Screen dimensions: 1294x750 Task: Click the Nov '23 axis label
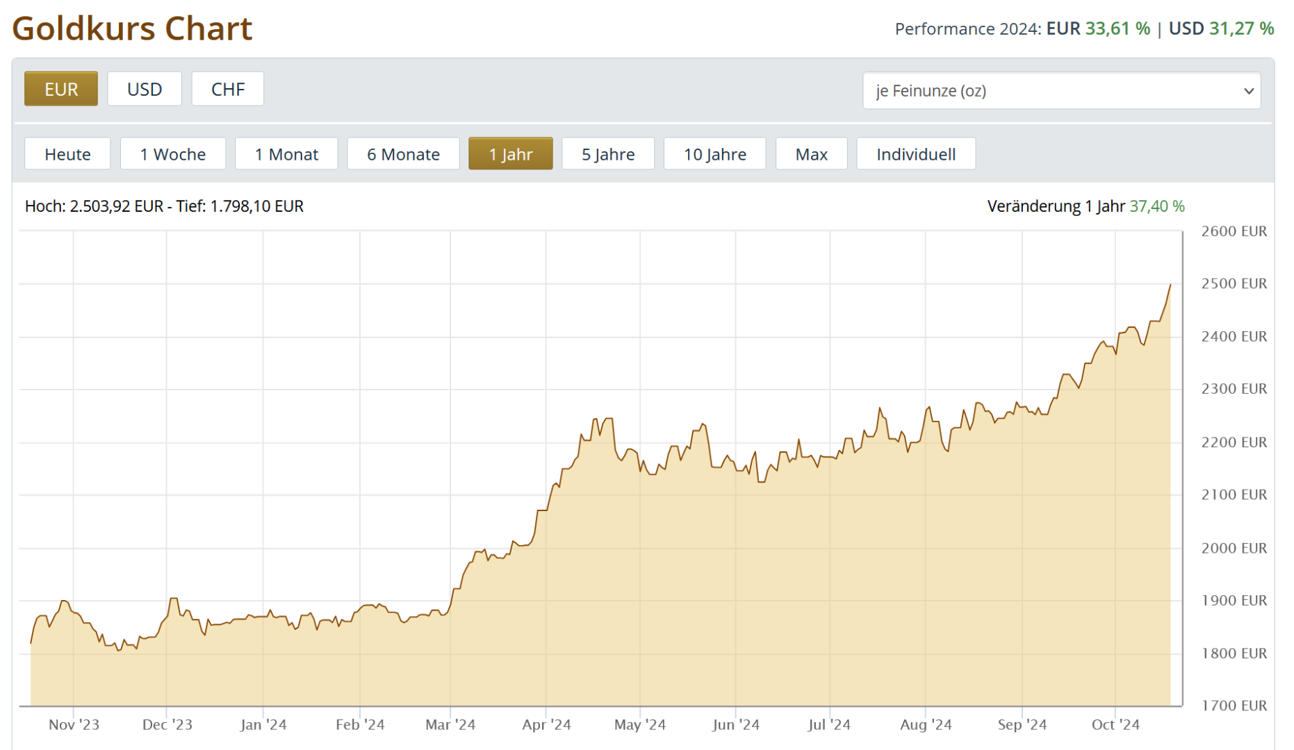coord(74,725)
